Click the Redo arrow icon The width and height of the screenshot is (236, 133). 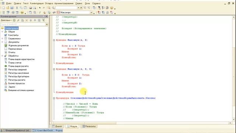[44, 8]
